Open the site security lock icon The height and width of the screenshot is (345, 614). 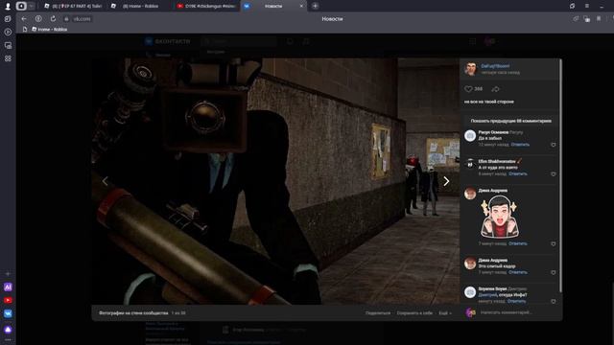tap(66, 19)
